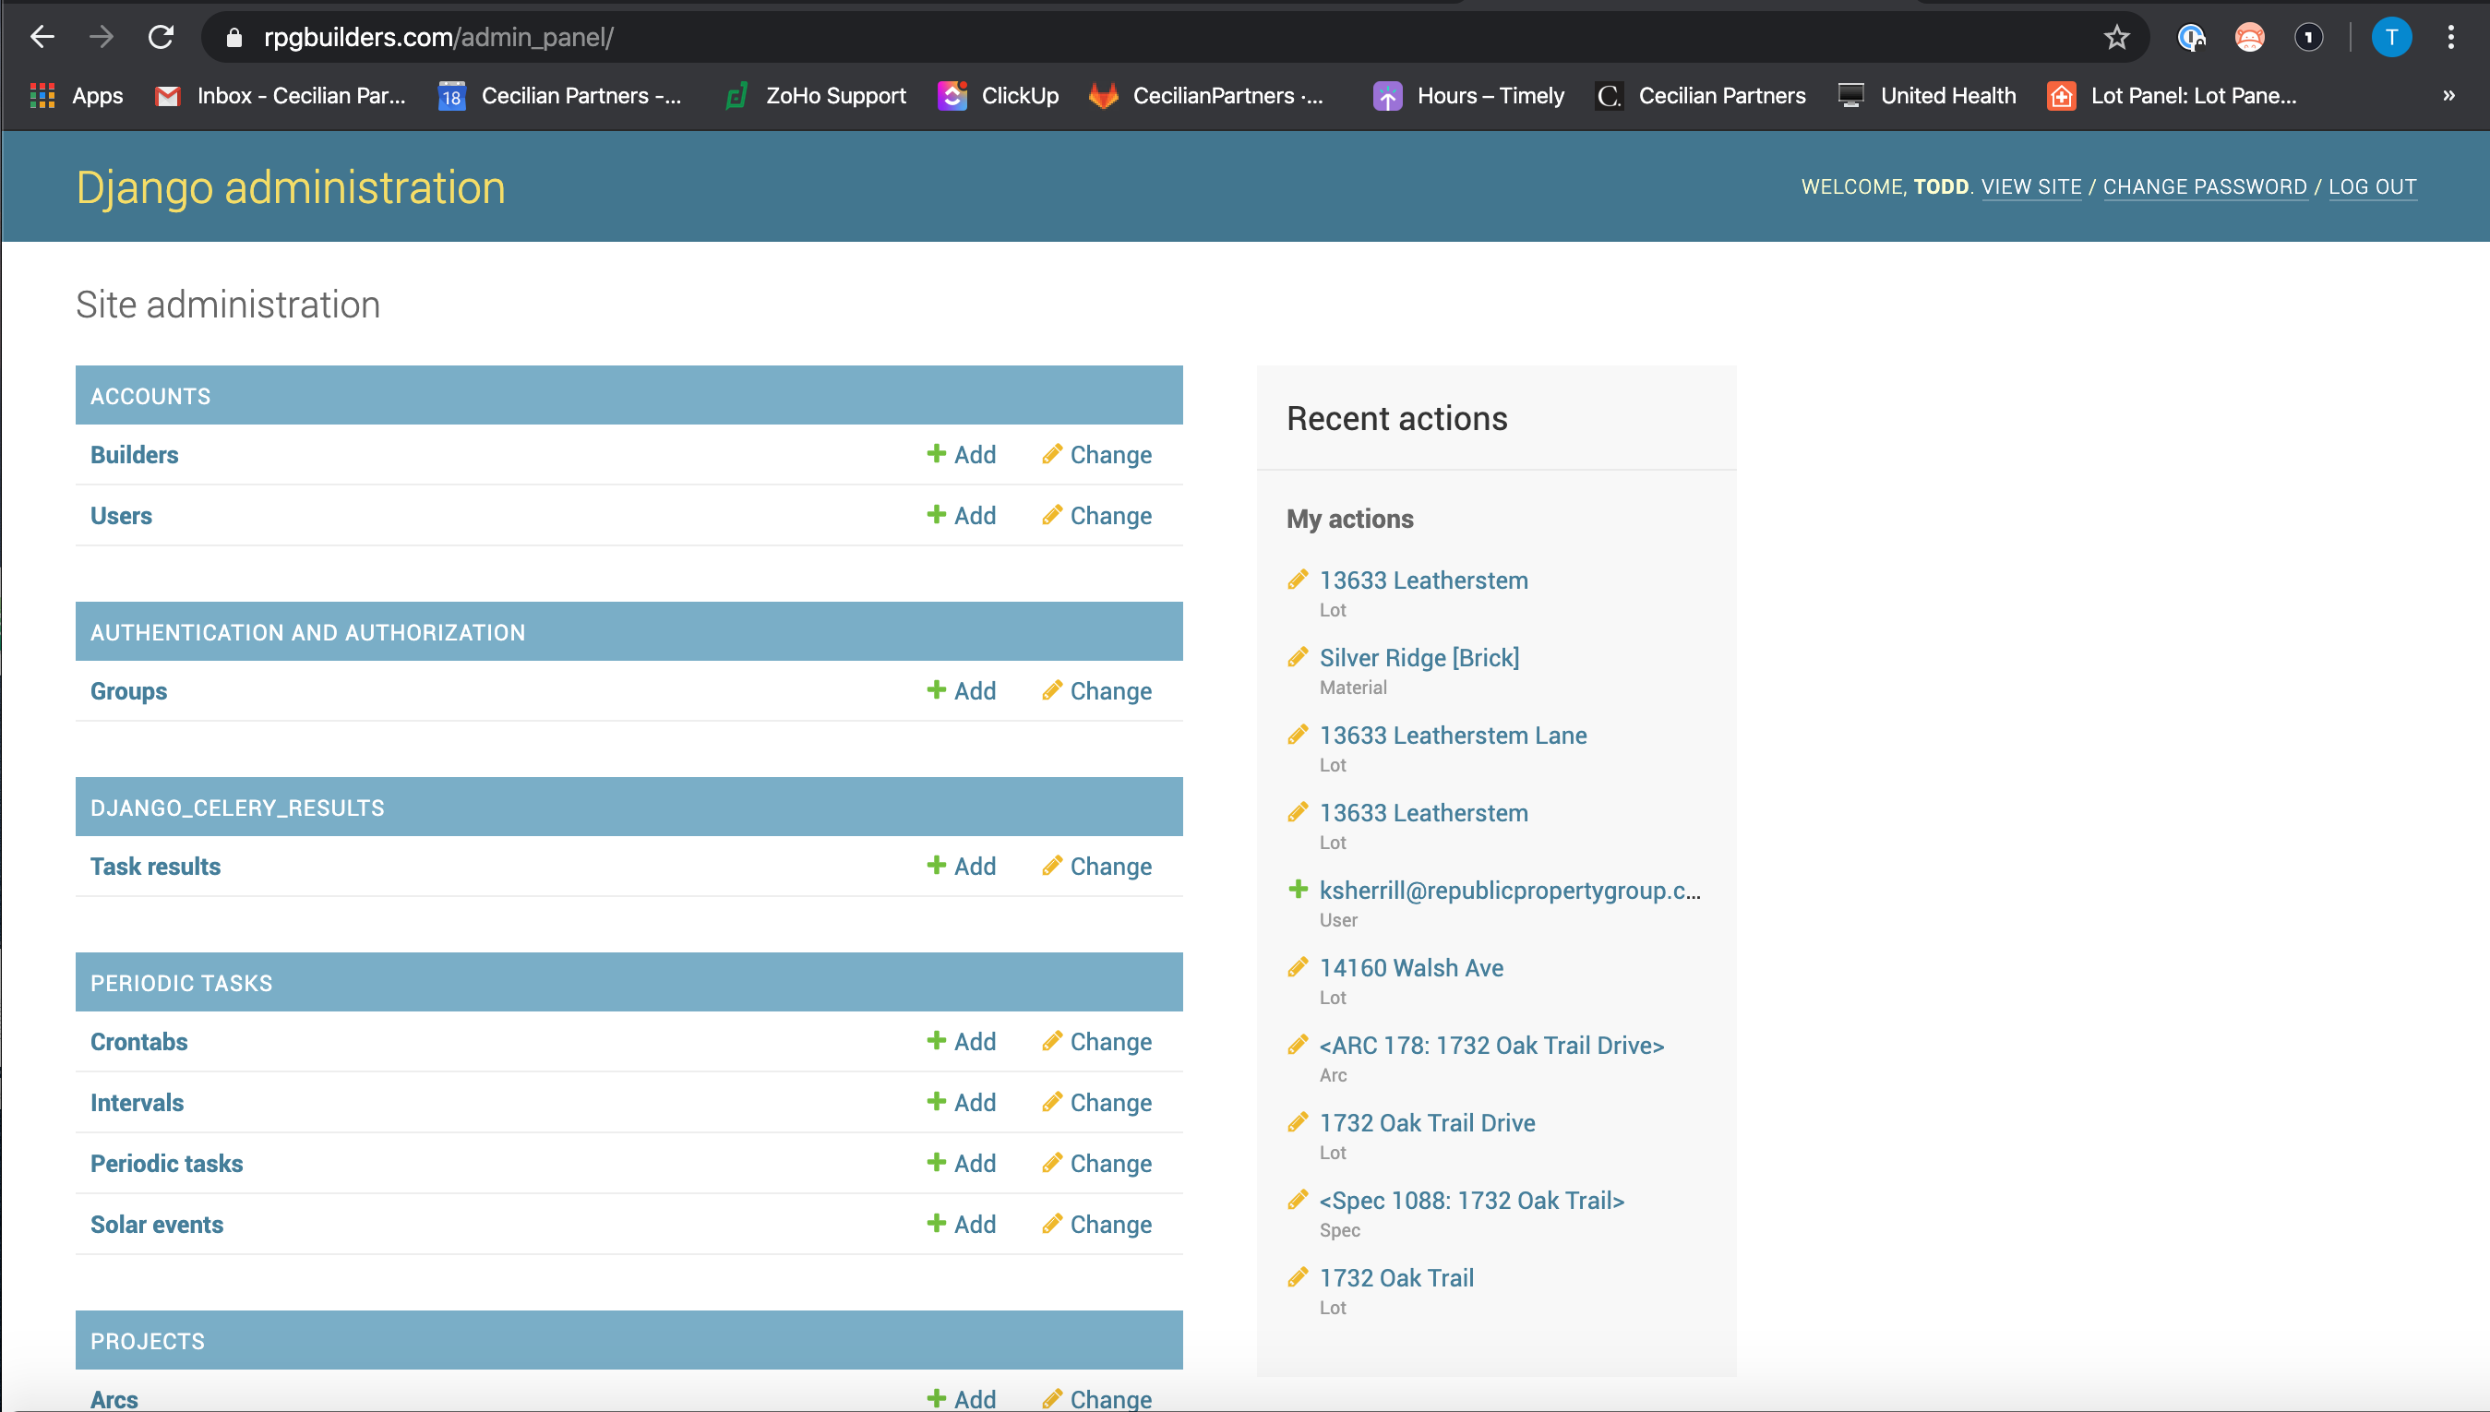2490x1412 pixels.
Task: Click the LOG OUT link
Action: (x=2372, y=186)
